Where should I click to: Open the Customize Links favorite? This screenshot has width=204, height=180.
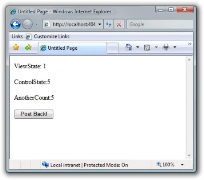47,36
